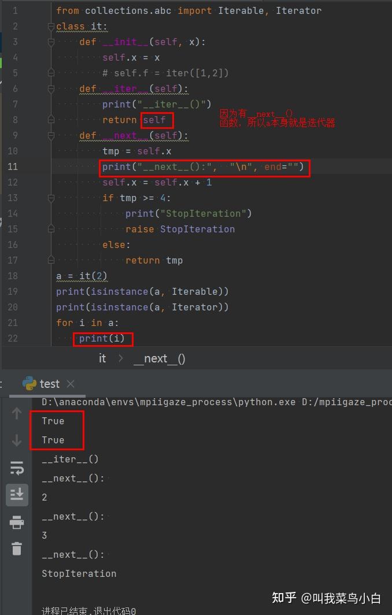Click the Python icon on test tab
The width and height of the screenshot is (392, 615).
coord(29,383)
